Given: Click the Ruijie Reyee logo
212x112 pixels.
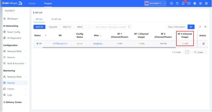Looking at the screenshot, I should pos(12,3).
